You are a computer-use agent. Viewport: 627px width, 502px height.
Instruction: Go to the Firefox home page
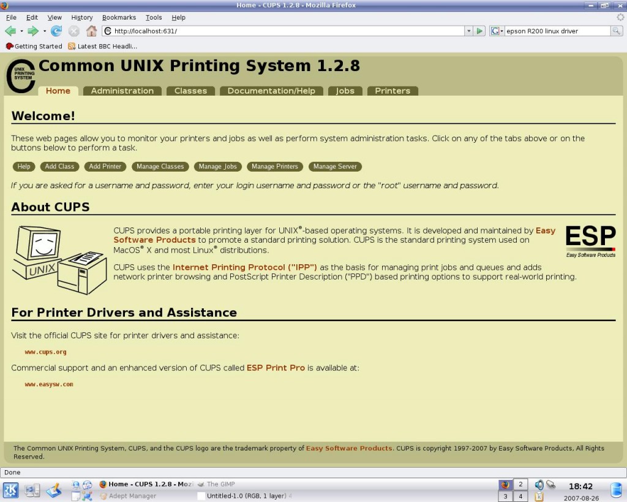92,31
